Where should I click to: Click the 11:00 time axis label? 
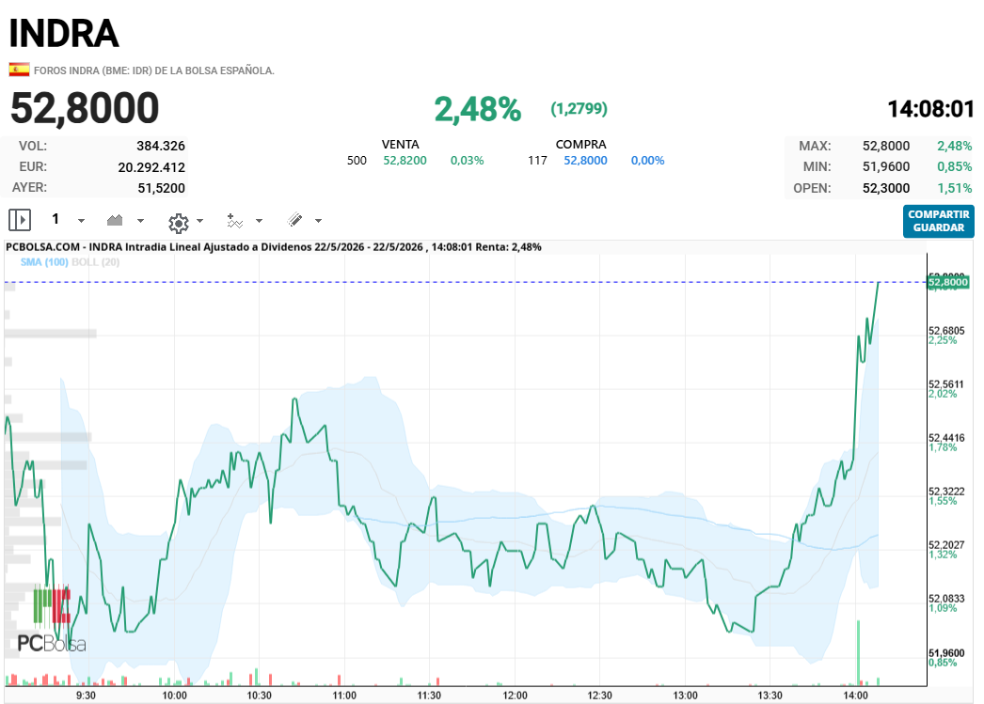(344, 696)
